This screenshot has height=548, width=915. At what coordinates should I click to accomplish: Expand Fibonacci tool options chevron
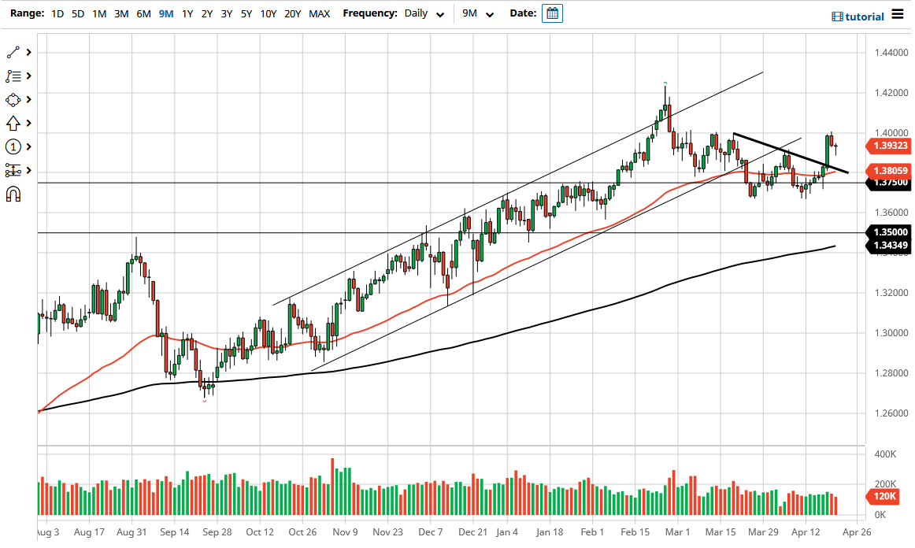(x=28, y=76)
